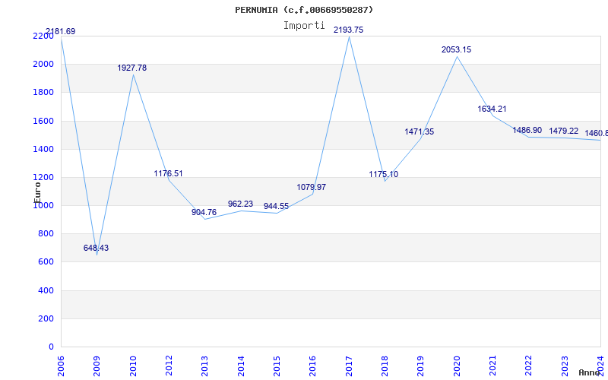Select the 648.43 data label

coord(97,249)
